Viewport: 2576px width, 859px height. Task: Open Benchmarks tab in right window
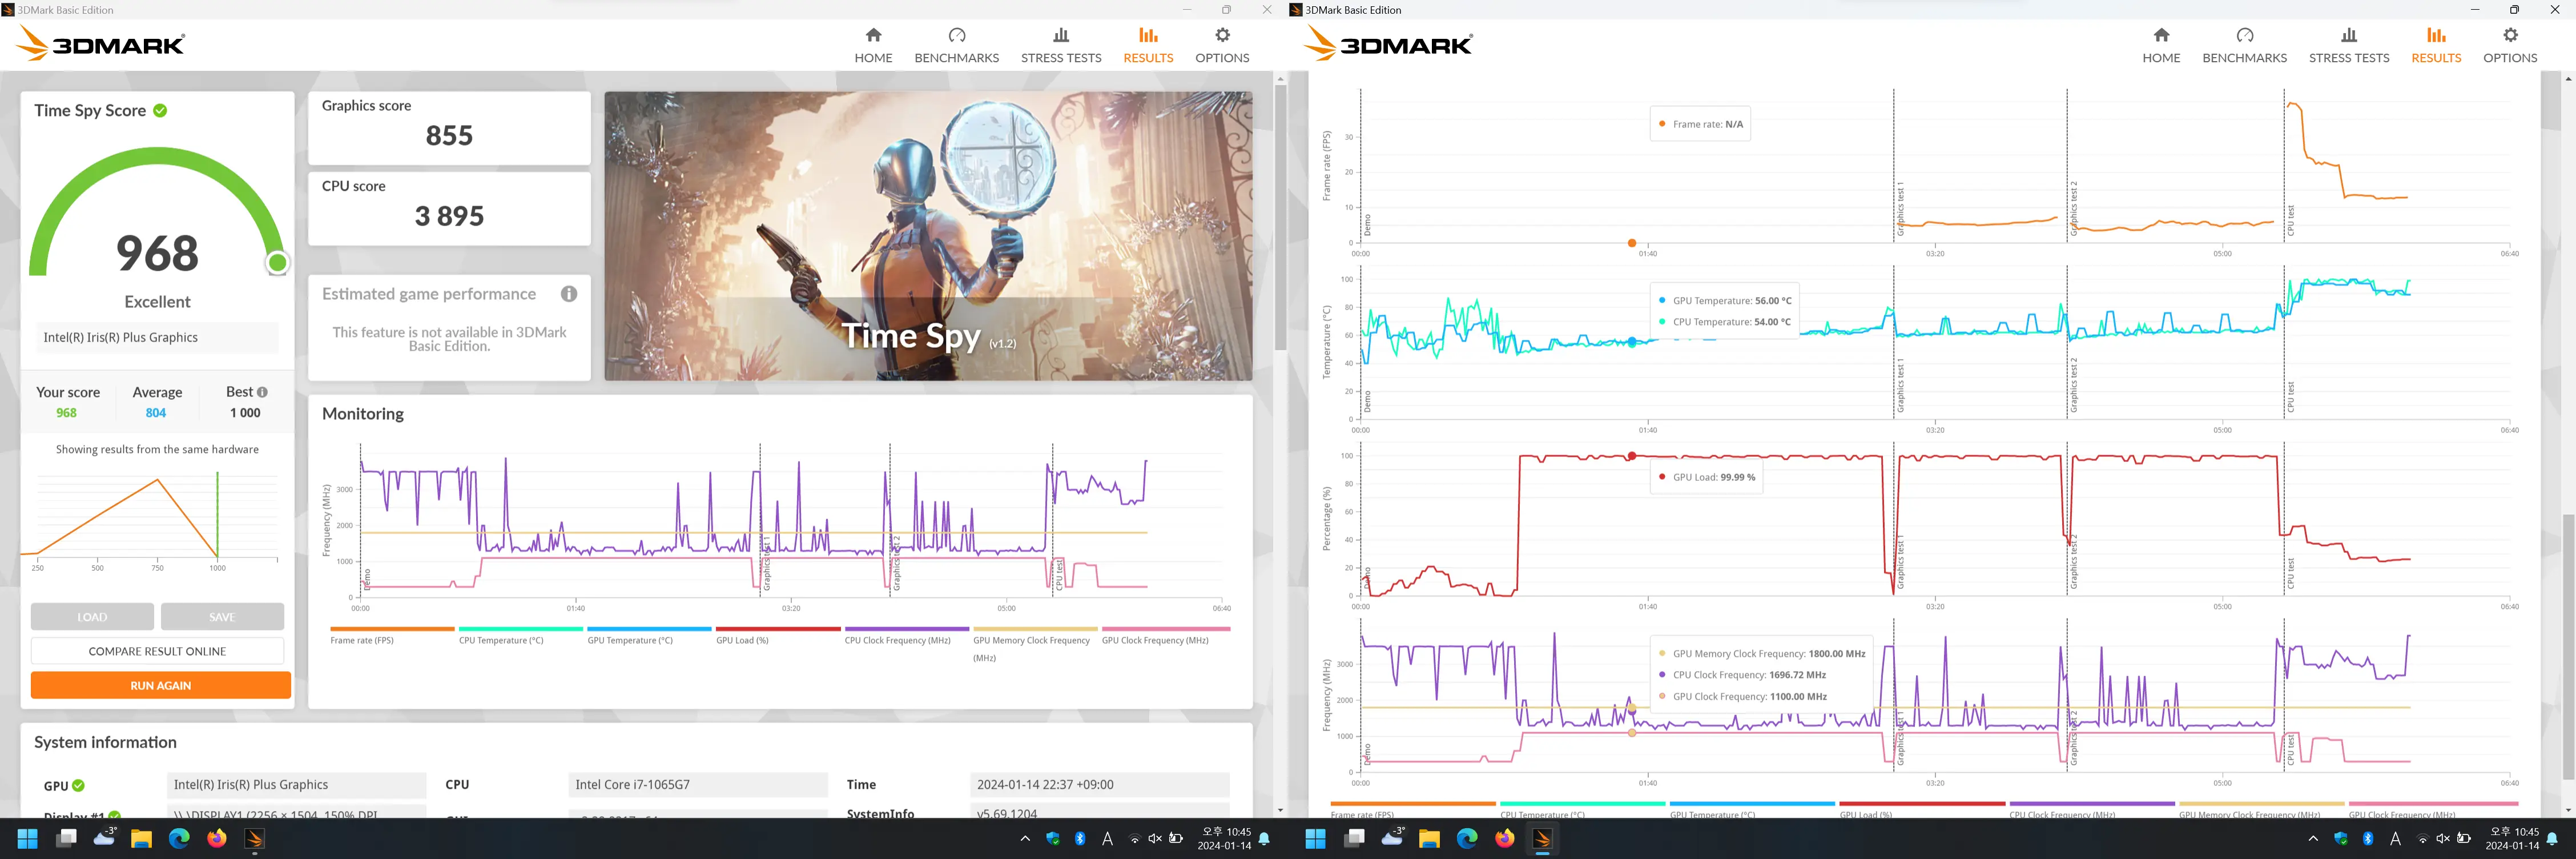[x=2244, y=45]
